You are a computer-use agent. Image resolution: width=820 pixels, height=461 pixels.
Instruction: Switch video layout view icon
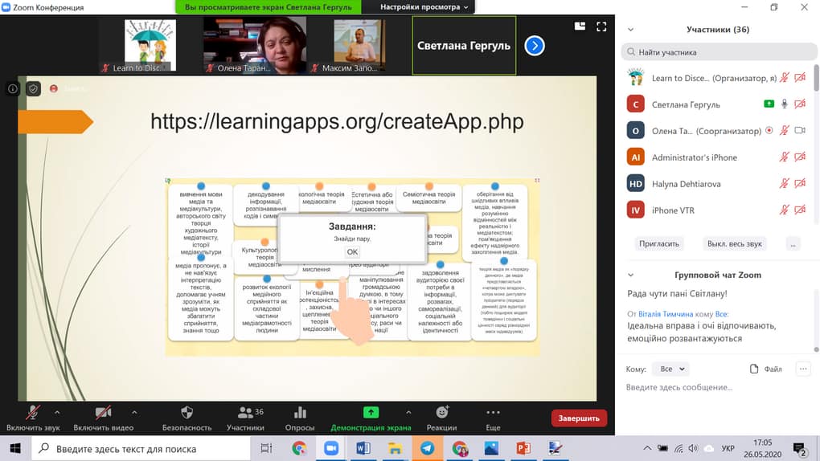click(580, 27)
